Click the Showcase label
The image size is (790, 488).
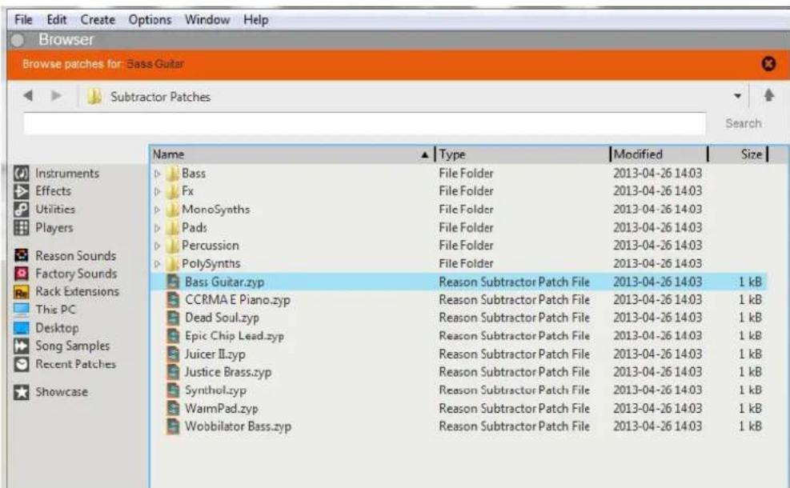click(x=62, y=392)
